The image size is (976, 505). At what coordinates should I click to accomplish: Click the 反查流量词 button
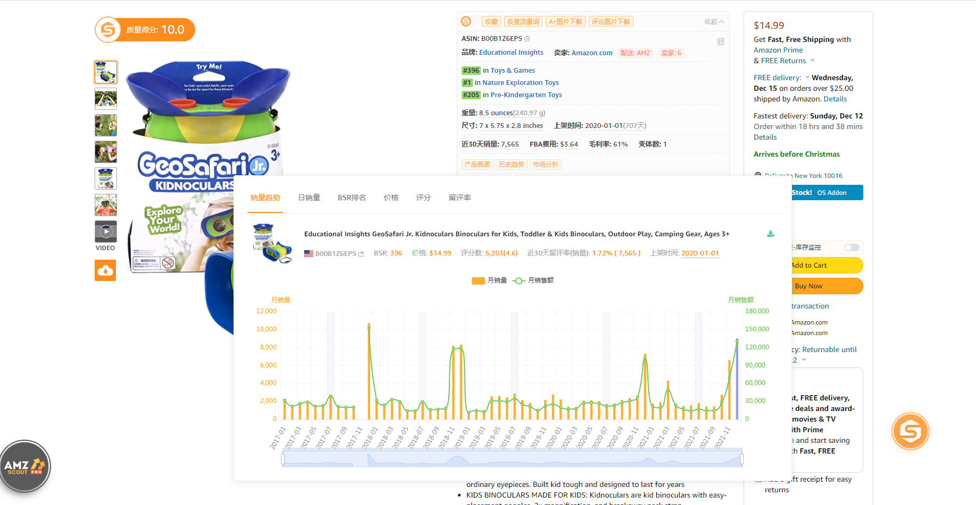coord(523,22)
